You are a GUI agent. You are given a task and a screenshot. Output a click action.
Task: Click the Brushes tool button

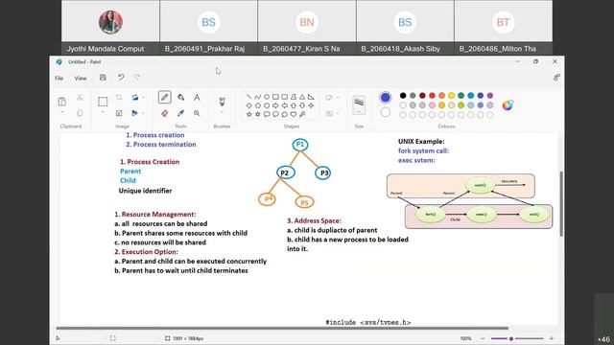coord(222,102)
